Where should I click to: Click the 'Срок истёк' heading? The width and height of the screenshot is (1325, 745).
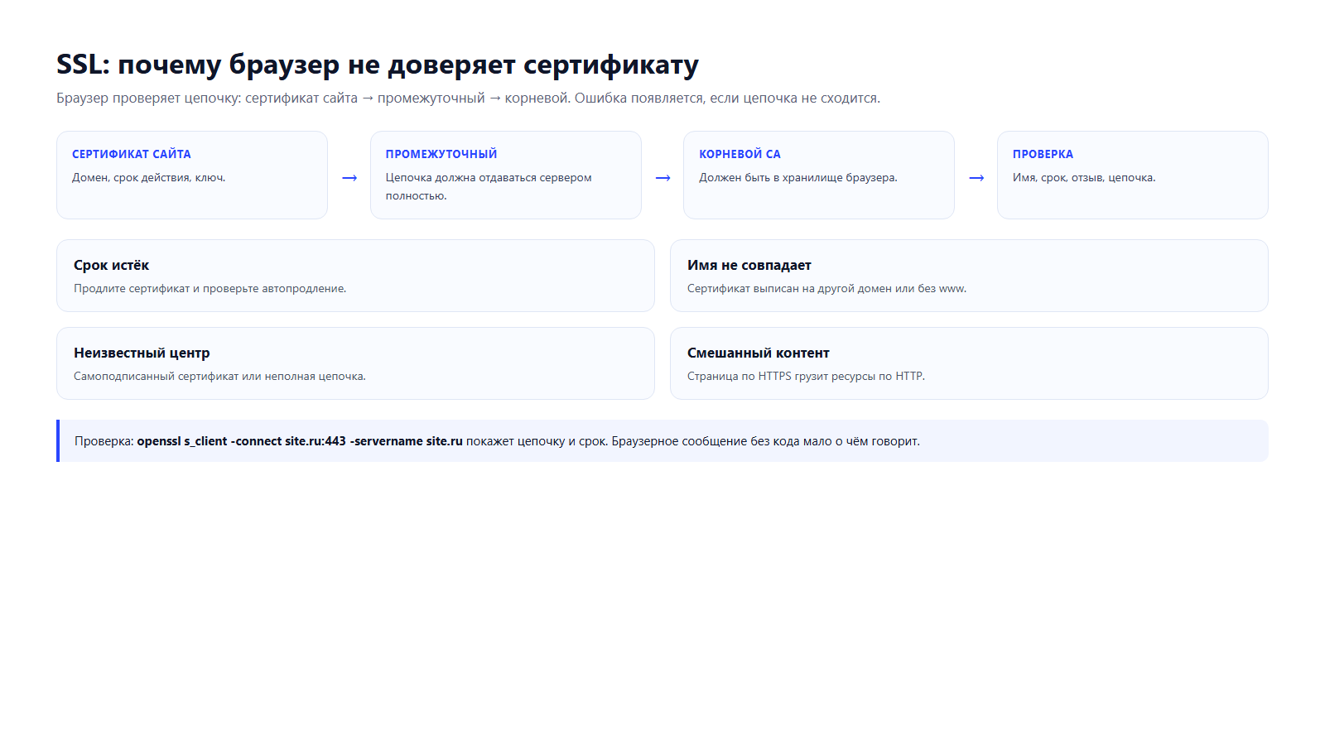click(111, 265)
